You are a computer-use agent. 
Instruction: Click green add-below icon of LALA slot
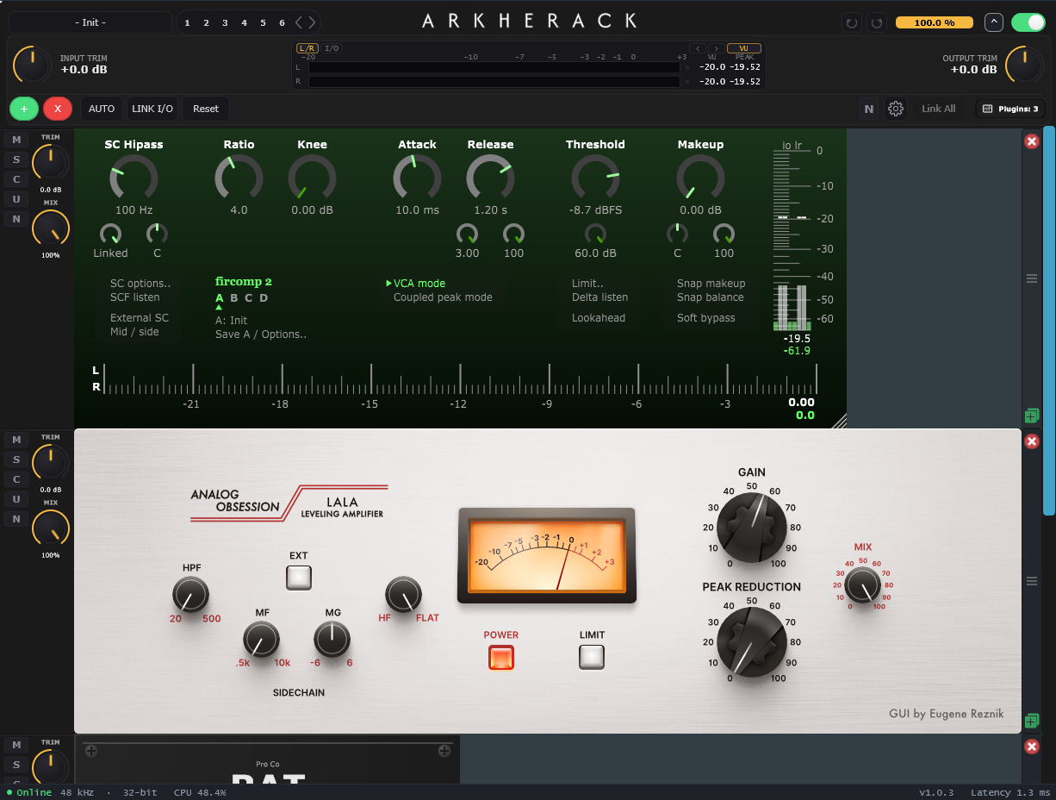[1032, 720]
